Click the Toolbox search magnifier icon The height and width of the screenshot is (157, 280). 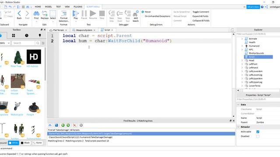(x=38, y=43)
